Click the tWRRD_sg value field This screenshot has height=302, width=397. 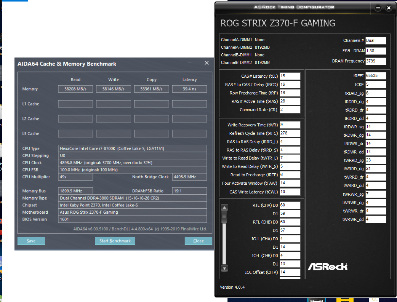tap(376, 160)
